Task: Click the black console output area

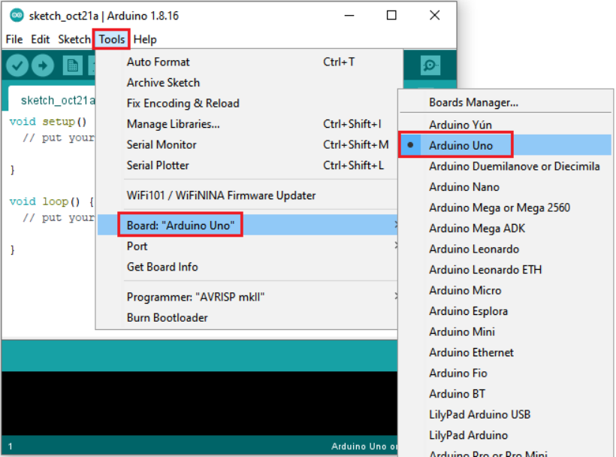Action: [199, 403]
